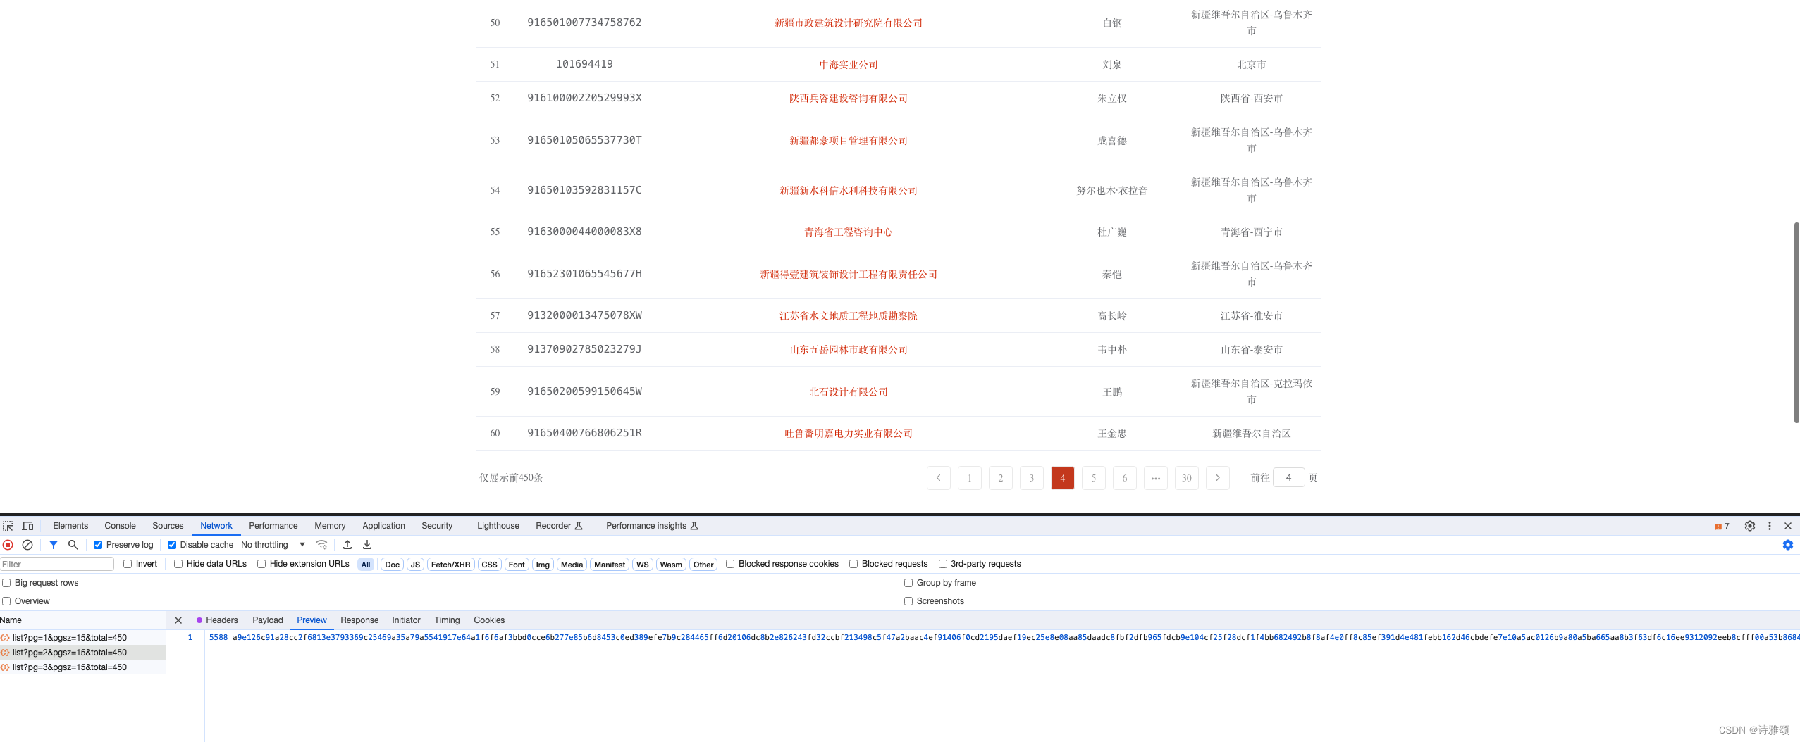The image size is (1800, 742).
Task: Import HAR file upload icon
Action: tap(347, 545)
